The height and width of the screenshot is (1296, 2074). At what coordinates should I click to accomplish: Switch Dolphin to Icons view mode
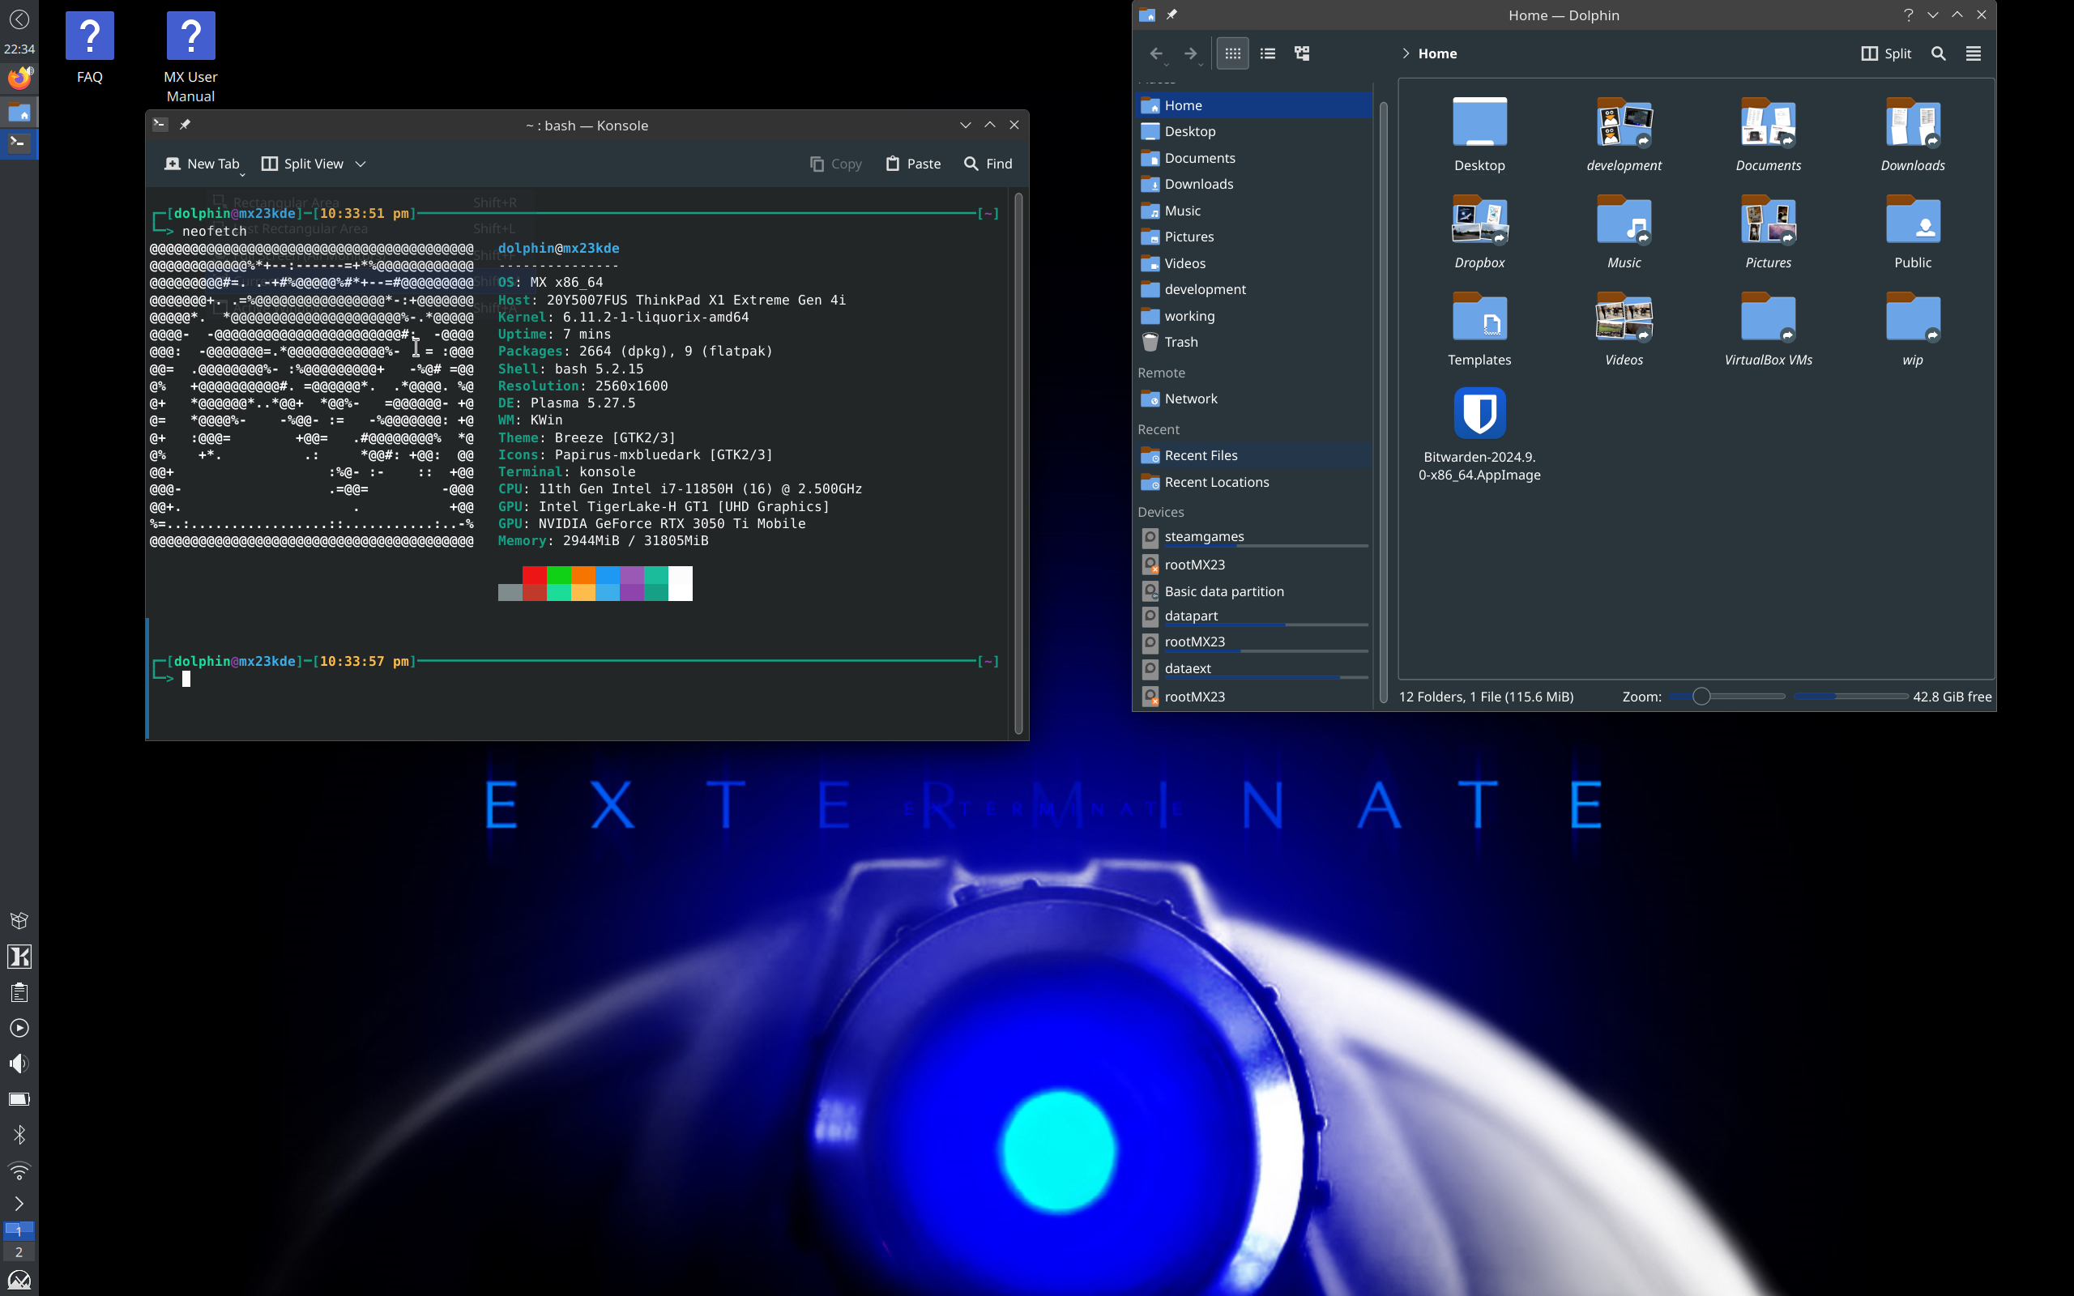1232,53
